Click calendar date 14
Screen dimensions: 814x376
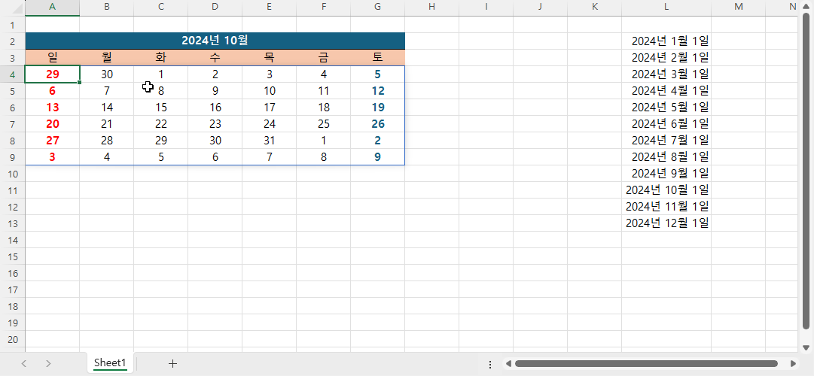[106, 108]
